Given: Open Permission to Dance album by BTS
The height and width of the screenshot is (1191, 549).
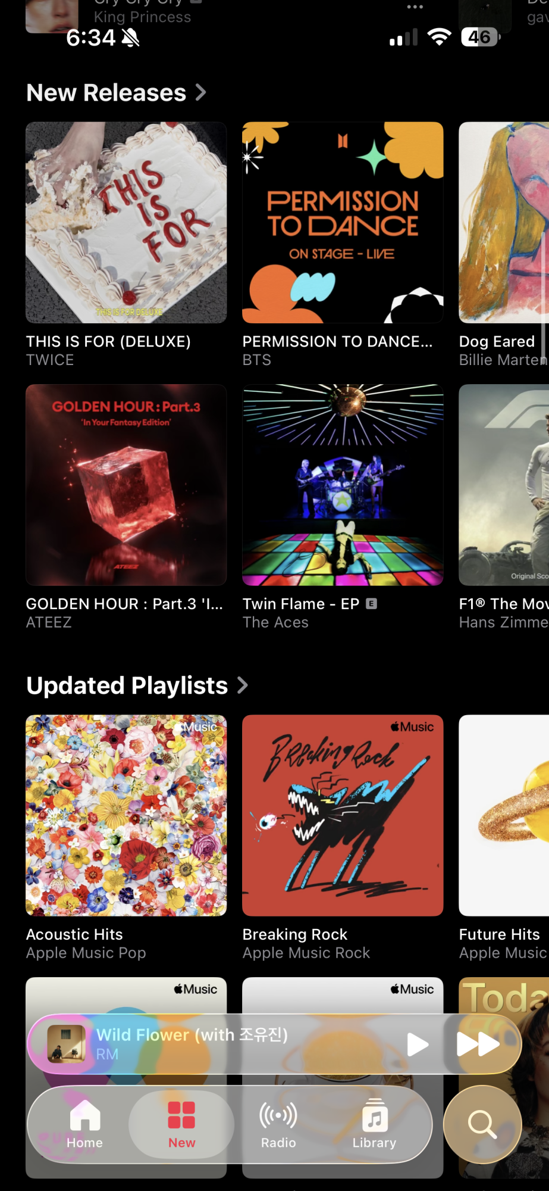Looking at the screenshot, I should (x=343, y=223).
